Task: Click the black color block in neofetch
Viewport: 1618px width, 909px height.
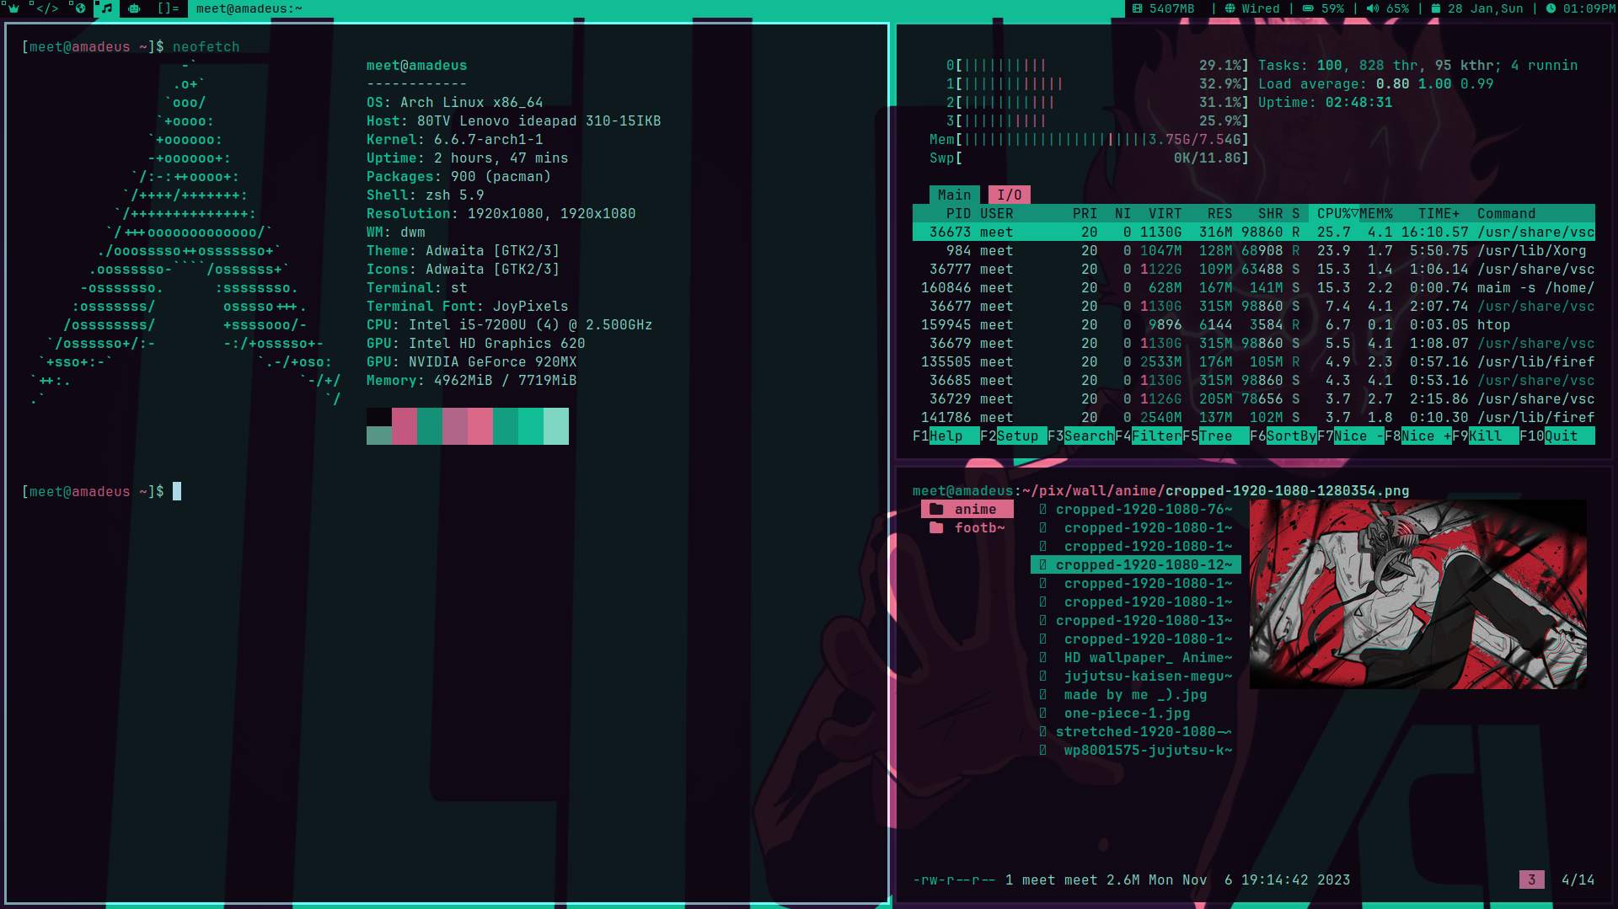Action: tap(379, 417)
